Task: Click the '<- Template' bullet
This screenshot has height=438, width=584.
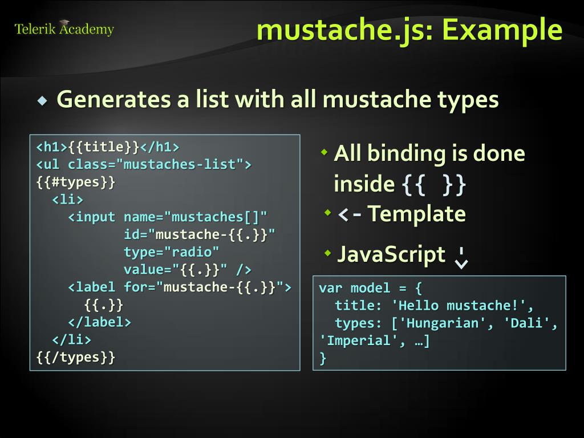Action: click(401, 214)
